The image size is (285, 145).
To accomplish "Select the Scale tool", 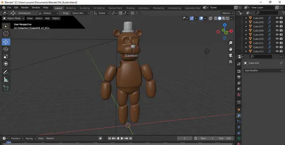I will coord(6,56).
